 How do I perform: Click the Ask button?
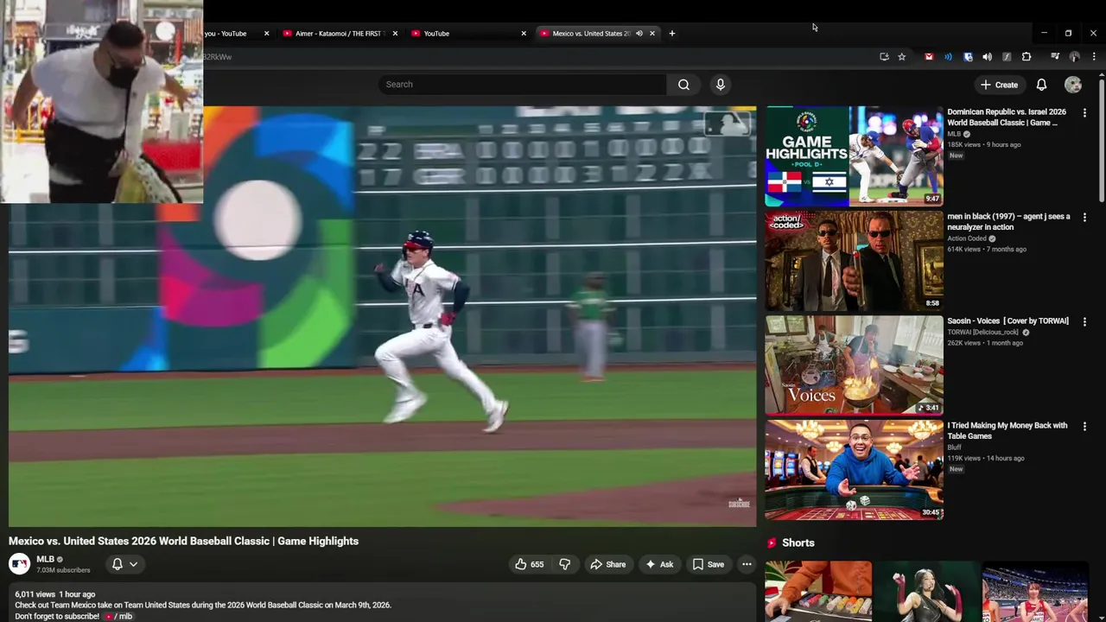(x=659, y=564)
